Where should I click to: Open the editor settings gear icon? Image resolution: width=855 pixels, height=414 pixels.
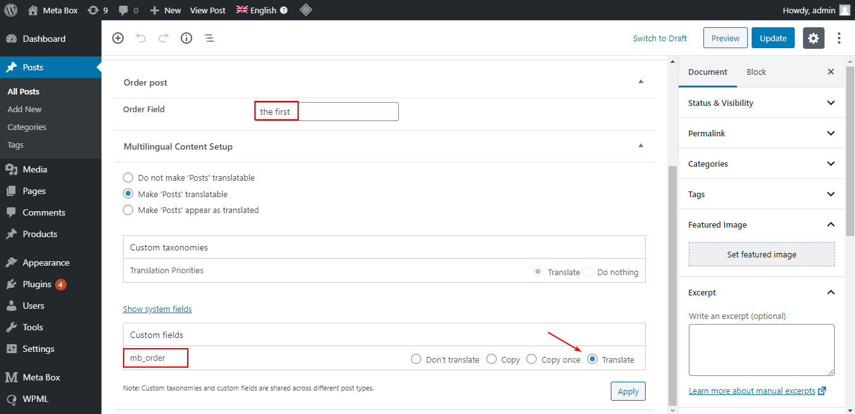(813, 38)
